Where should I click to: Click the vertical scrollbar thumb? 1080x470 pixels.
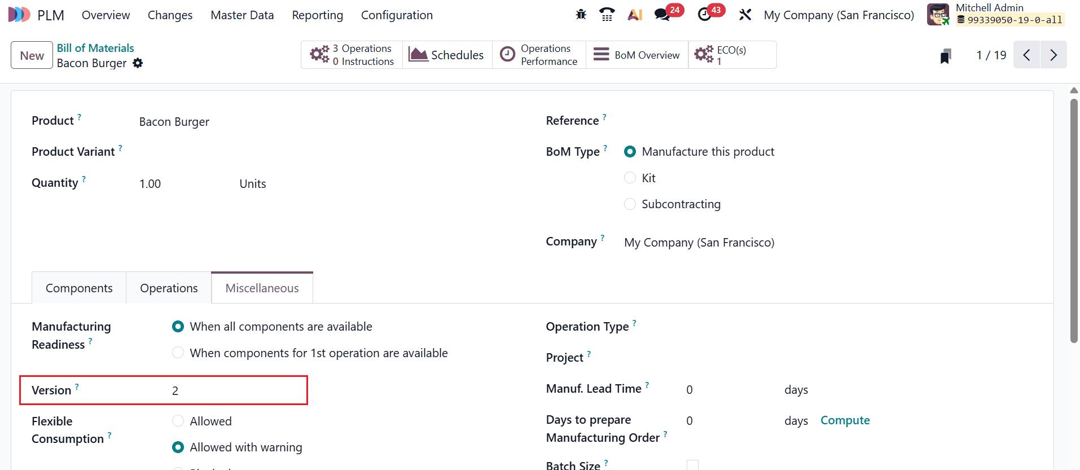1074,221
